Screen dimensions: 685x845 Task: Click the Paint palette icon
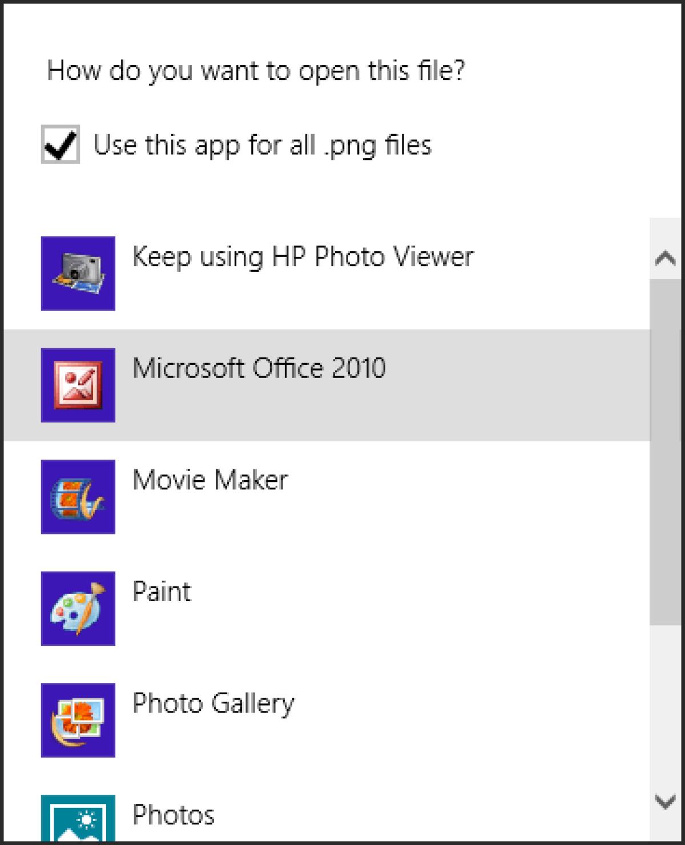point(78,607)
